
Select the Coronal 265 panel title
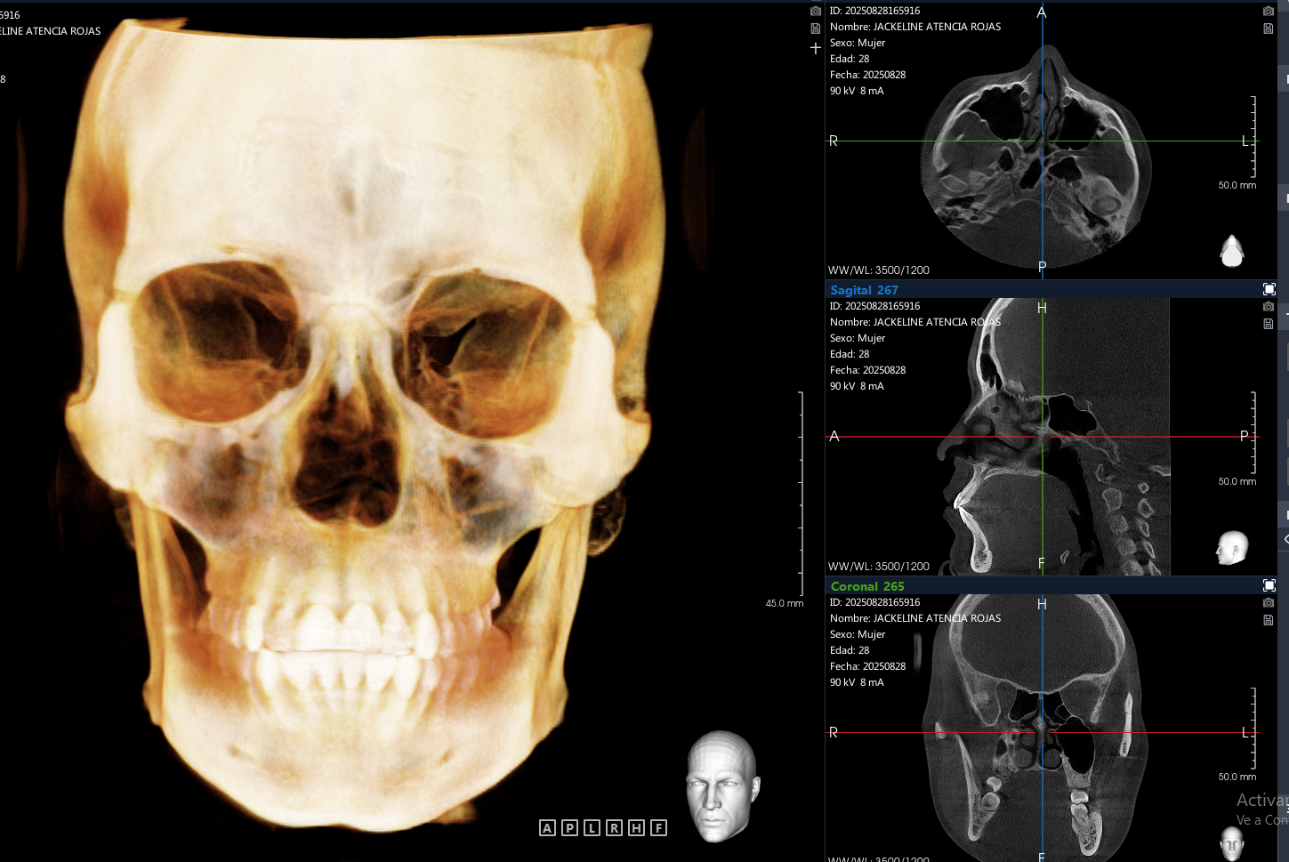(867, 586)
